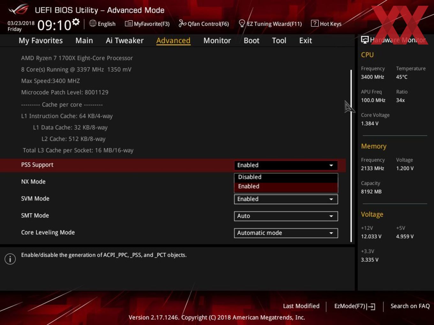Click L1 Instruction Cache line
This screenshot has height=325, width=434.
pos(67,116)
